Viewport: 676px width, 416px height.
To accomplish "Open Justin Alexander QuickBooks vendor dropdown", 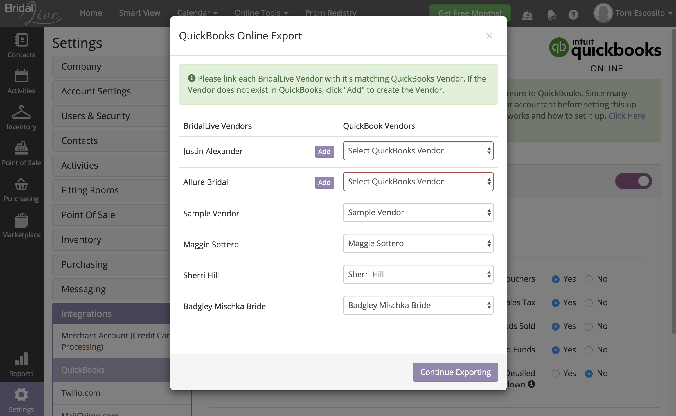I will [418, 151].
